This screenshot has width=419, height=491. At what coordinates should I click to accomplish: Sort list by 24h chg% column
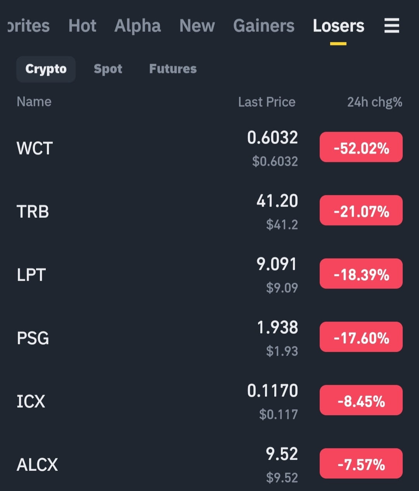(375, 102)
